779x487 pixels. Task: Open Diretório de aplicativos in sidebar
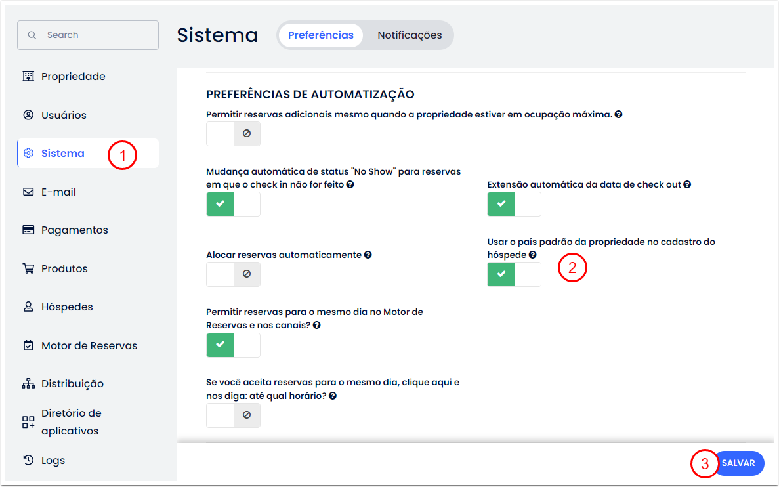coord(71,422)
